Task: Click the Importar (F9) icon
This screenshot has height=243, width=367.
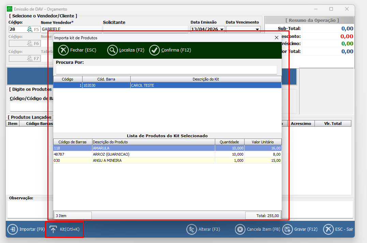Action: pos(13,229)
